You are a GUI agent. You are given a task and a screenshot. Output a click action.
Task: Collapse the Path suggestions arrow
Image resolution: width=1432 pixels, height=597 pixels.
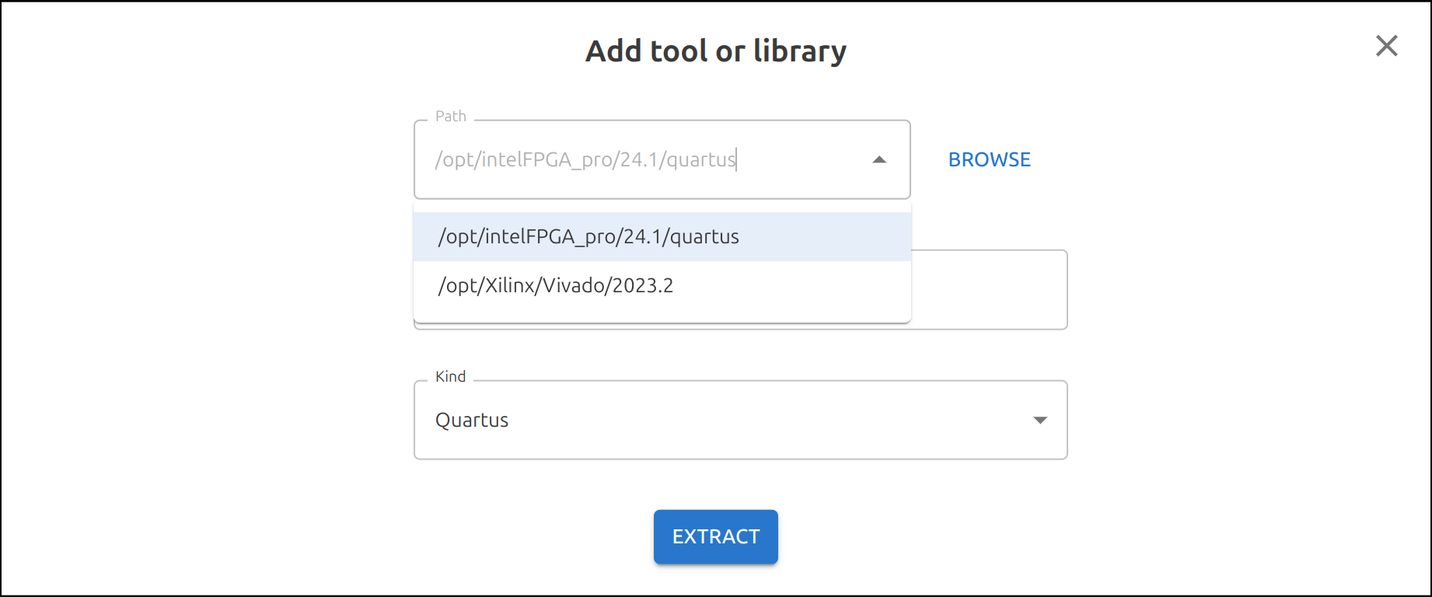coord(879,159)
